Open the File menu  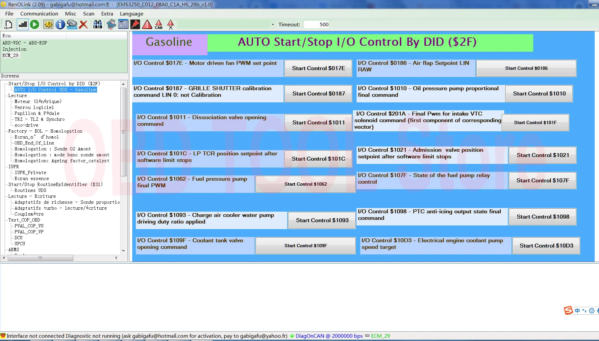[x=9, y=13]
